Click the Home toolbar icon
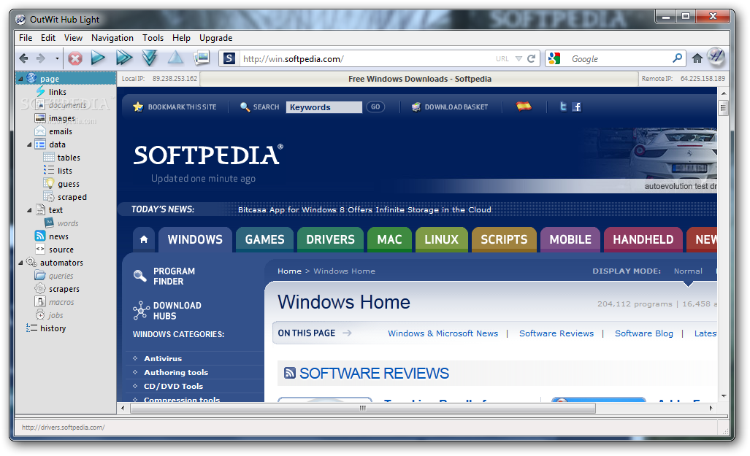 click(x=697, y=58)
